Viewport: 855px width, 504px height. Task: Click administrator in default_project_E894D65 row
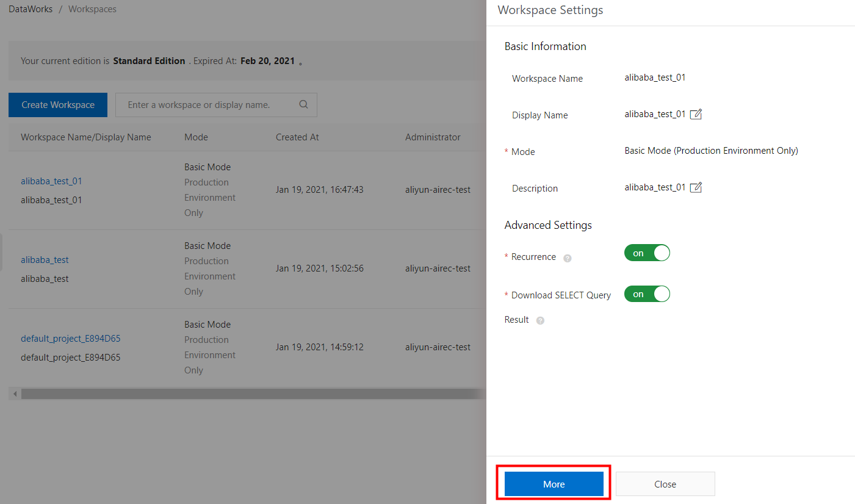point(438,347)
